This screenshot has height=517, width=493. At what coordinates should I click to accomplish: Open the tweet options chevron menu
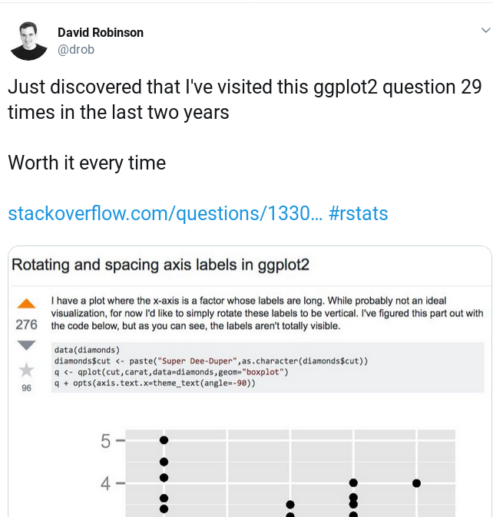click(x=485, y=31)
